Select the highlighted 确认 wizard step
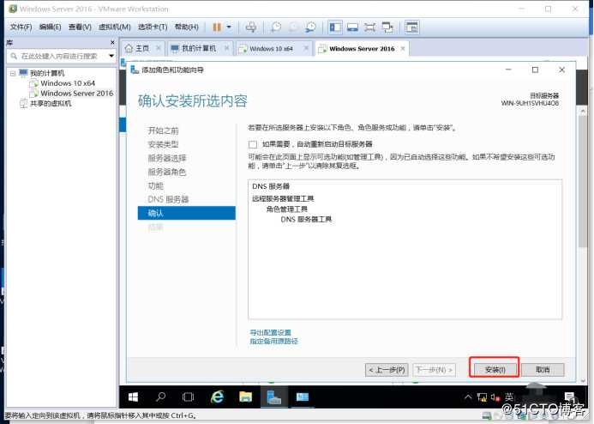The image size is (594, 424). tap(186, 213)
